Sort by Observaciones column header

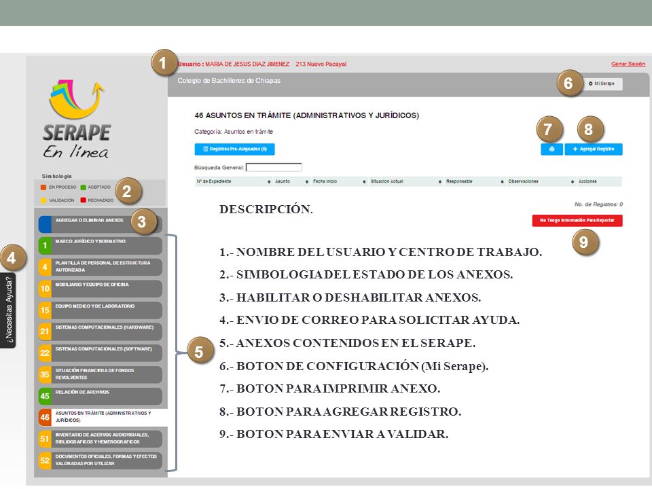[x=541, y=181]
